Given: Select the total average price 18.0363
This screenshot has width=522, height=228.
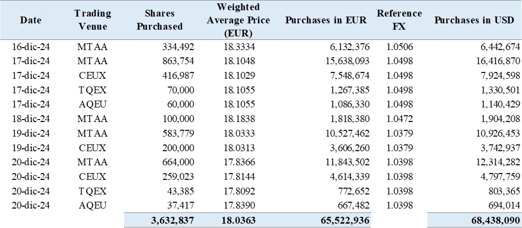Looking at the screenshot, I should [239, 220].
